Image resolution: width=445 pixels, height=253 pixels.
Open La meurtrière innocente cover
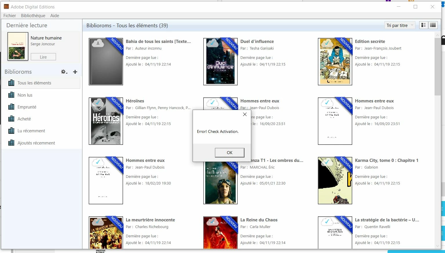pyautogui.click(x=106, y=232)
